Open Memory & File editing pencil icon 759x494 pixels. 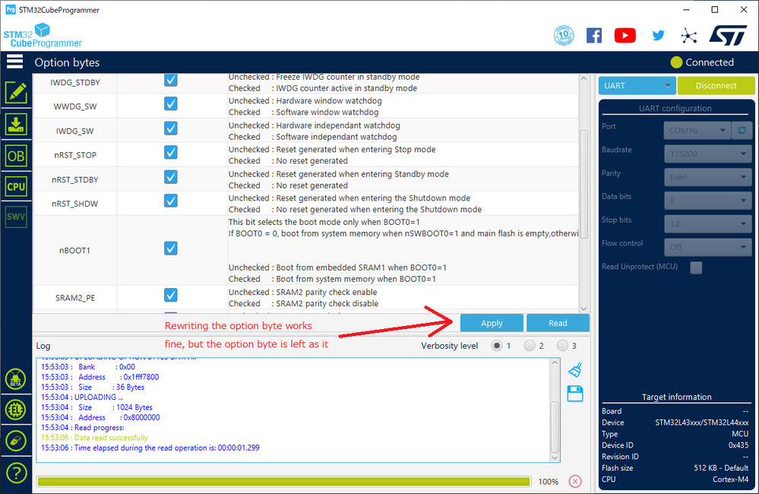tap(16, 93)
